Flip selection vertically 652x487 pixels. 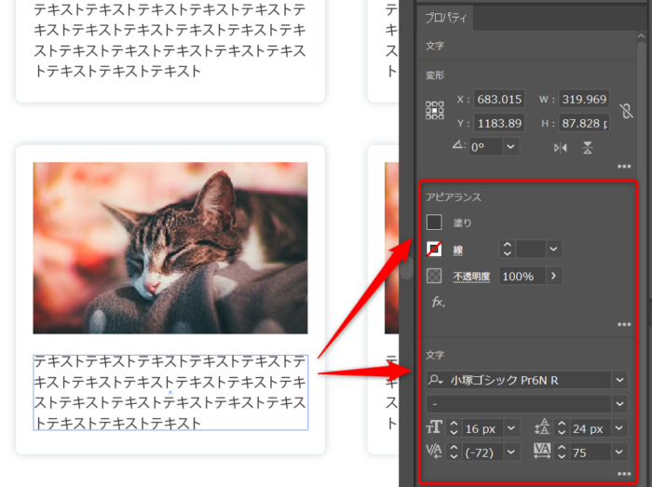click(x=588, y=147)
